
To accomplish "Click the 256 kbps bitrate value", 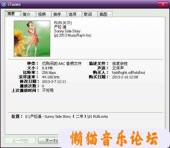I will click(49, 73).
